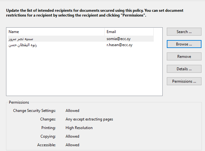The image size is (205, 151).
Task: Sort recipients by Name column header
Action: tap(55, 32)
